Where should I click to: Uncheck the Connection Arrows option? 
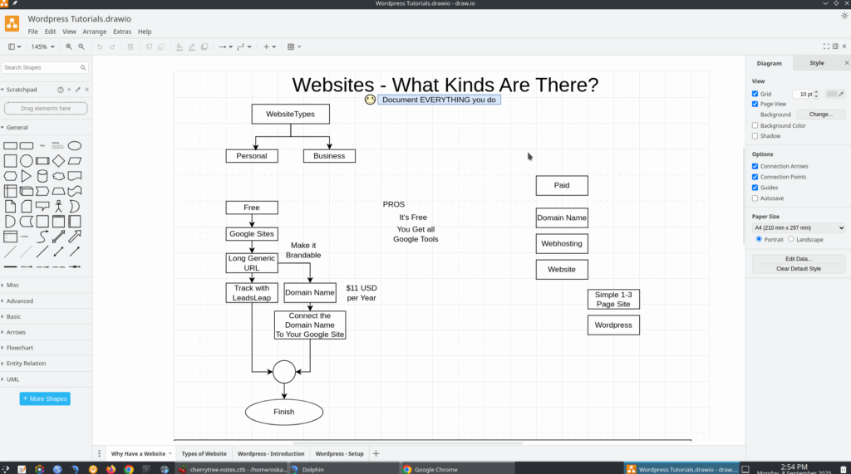[755, 166]
